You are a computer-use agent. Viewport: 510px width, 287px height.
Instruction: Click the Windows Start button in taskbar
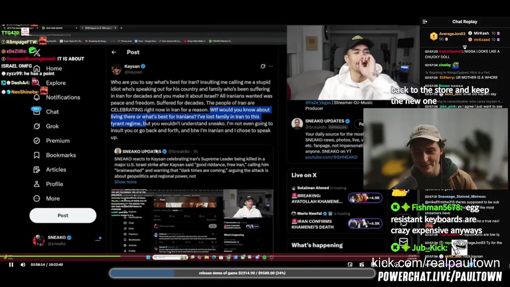148,258
